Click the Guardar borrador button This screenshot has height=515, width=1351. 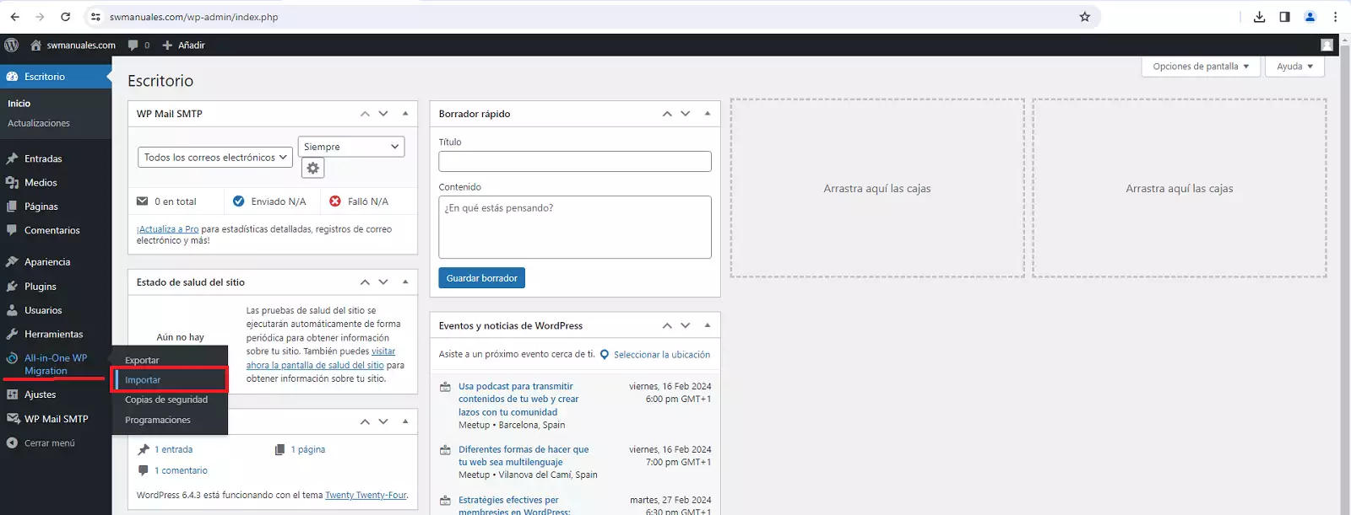pyautogui.click(x=481, y=278)
